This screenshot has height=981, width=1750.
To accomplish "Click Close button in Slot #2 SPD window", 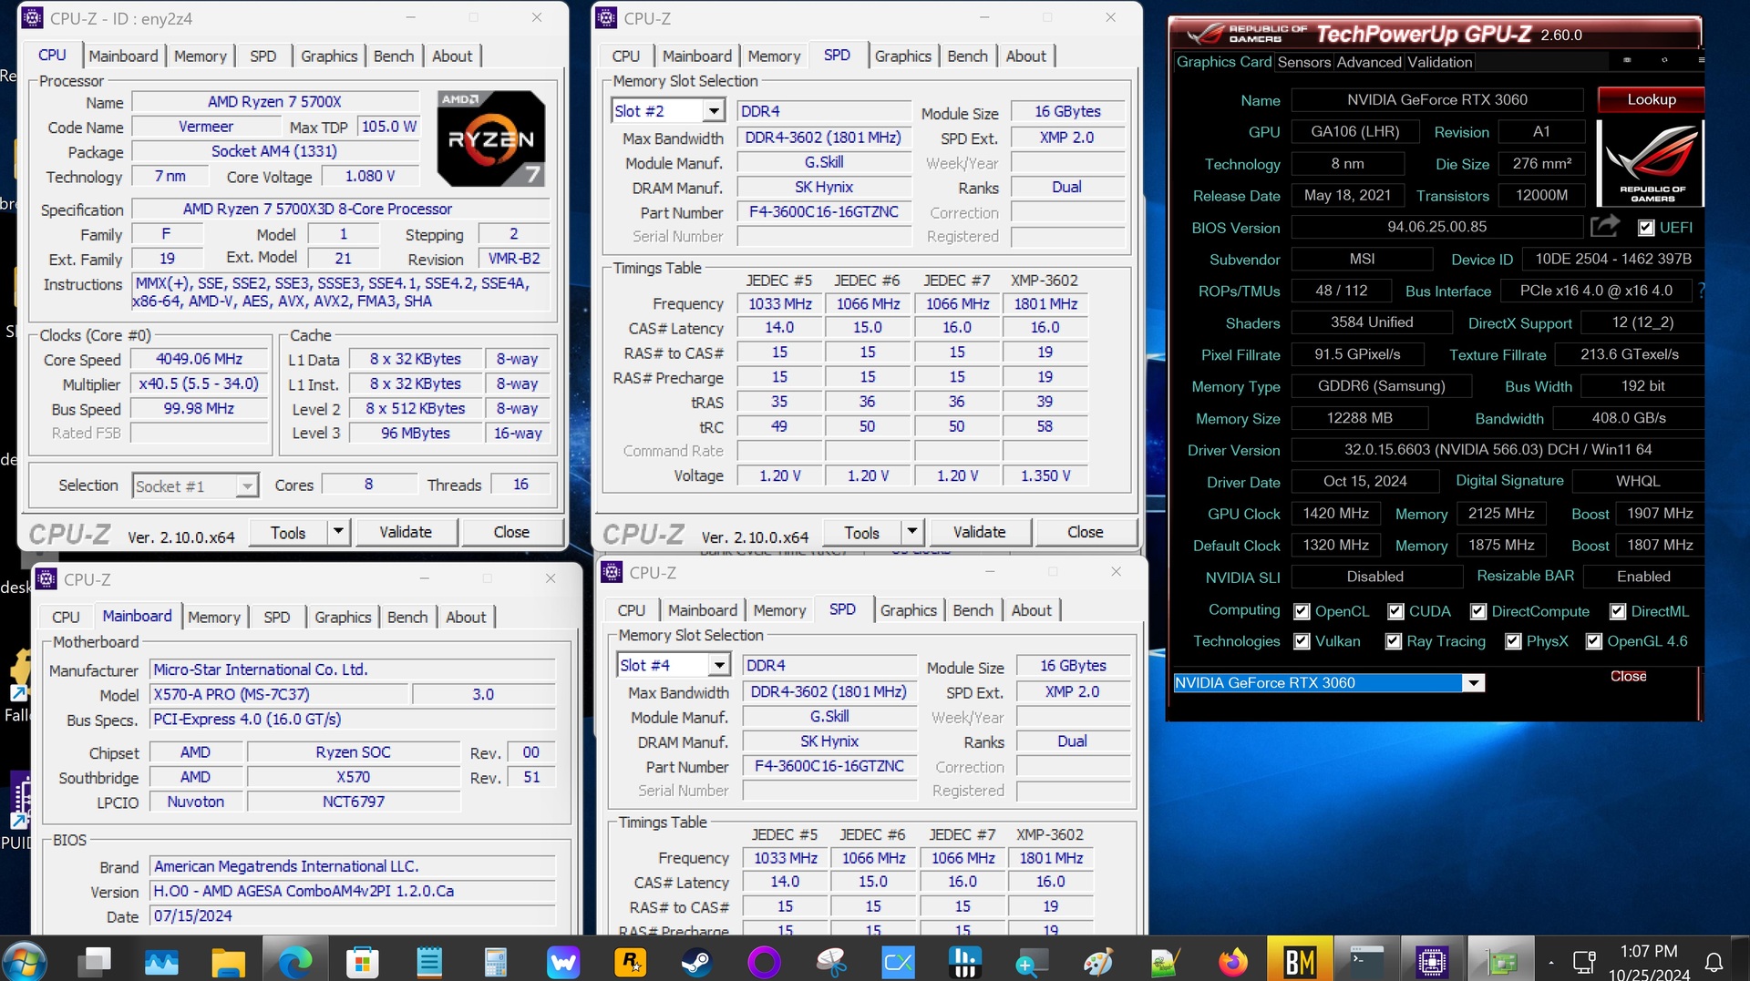I will coord(1085,532).
